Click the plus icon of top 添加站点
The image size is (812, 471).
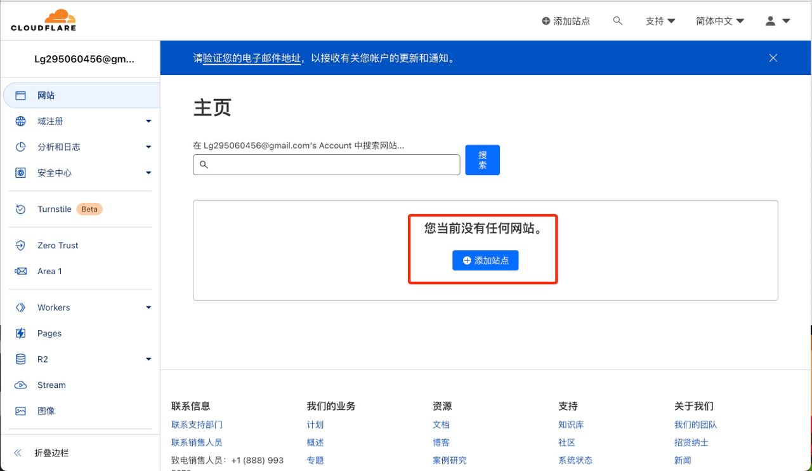(x=546, y=21)
